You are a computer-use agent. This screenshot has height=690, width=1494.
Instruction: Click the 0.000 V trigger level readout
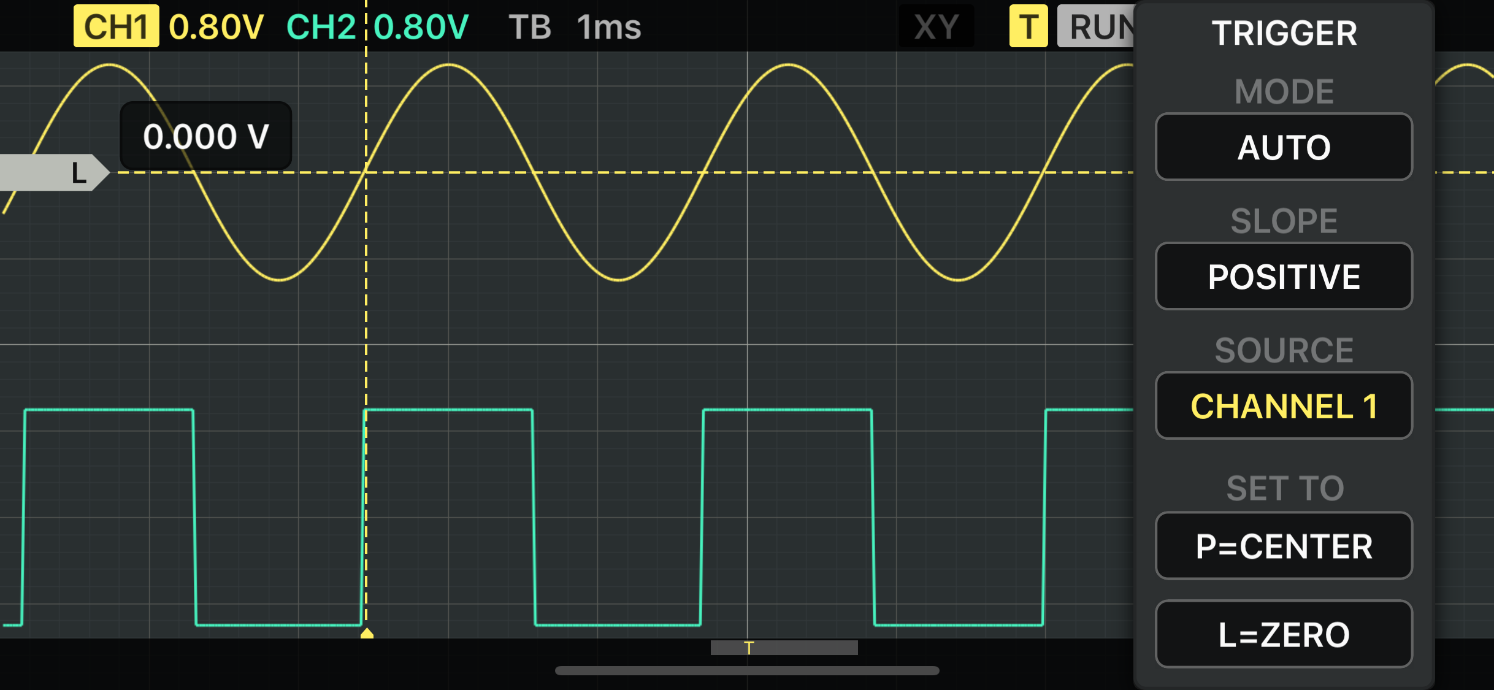pyautogui.click(x=207, y=136)
